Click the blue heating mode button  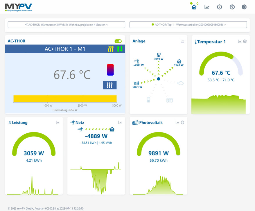pyautogui.click(x=109, y=85)
